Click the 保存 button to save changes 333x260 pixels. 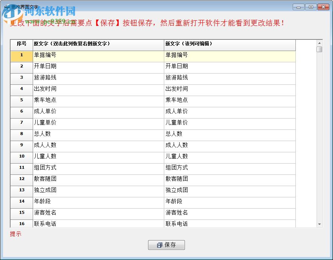[x=167, y=245]
